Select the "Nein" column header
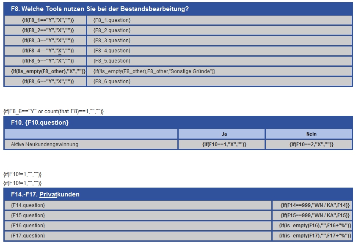Viewport: 356px width, 248px height. coord(311,134)
